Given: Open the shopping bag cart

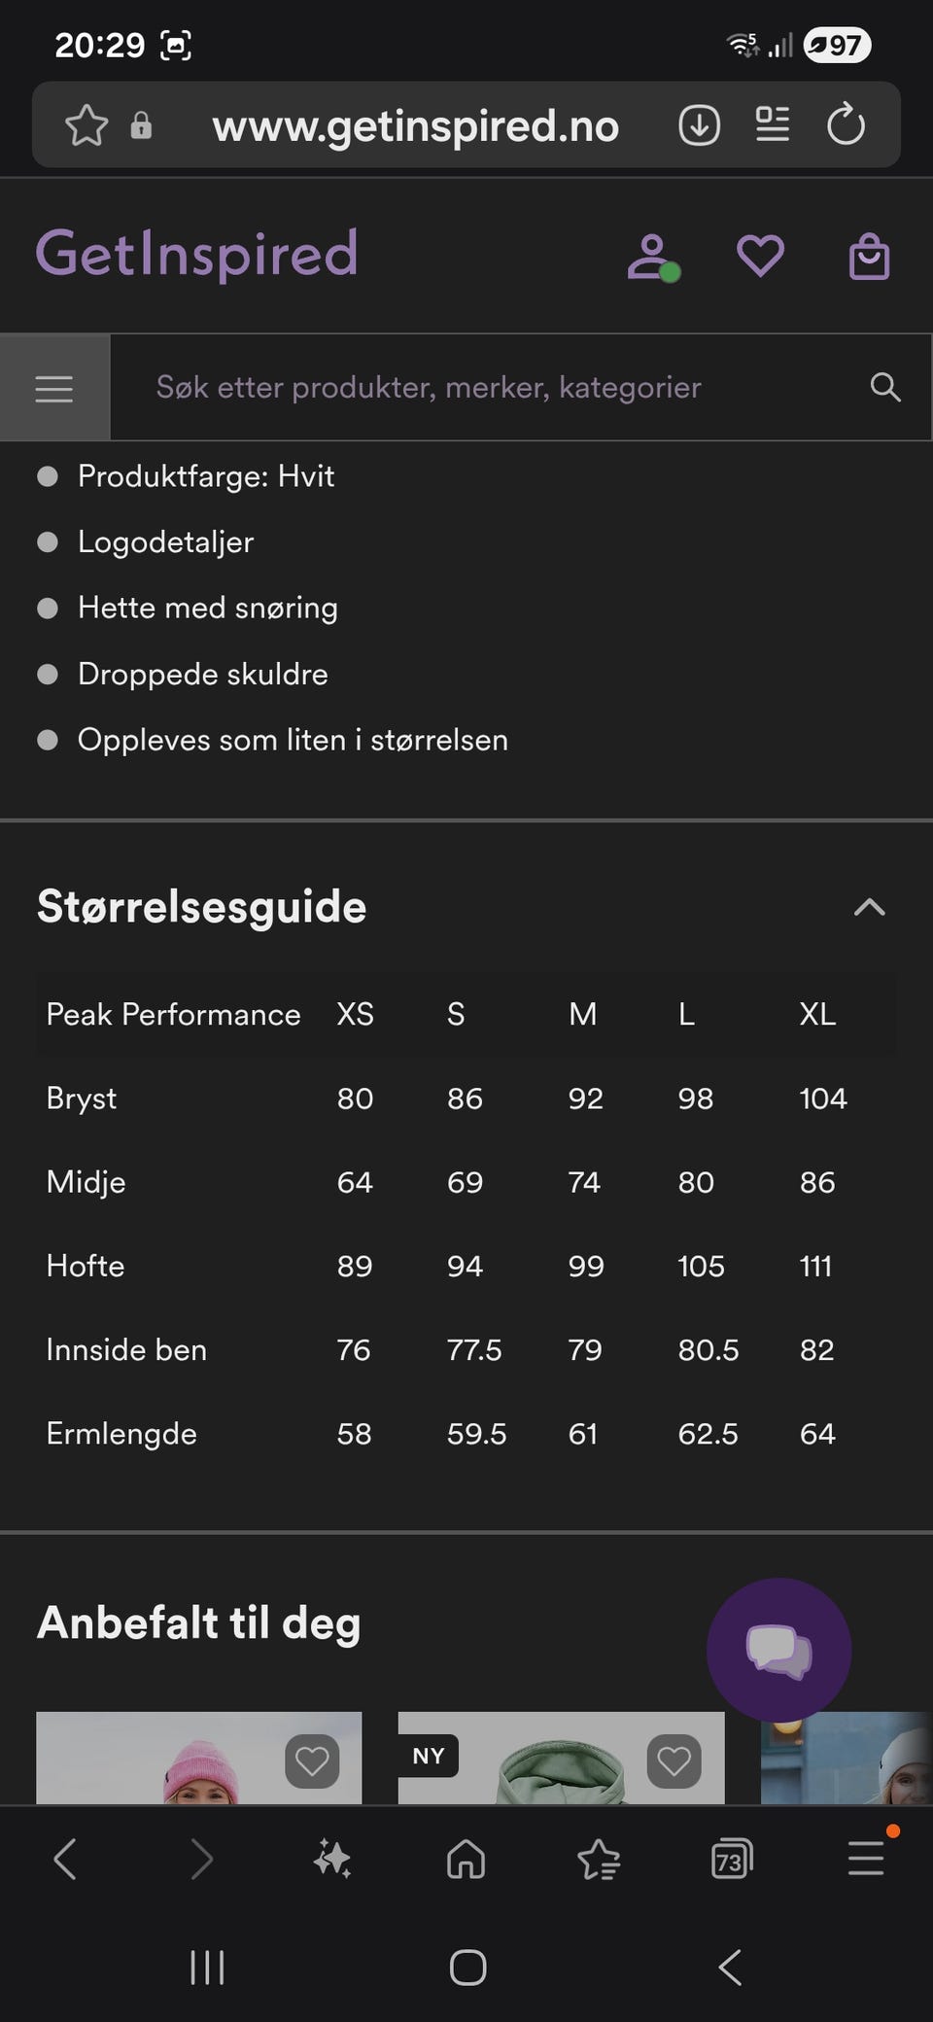Looking at the screenshot, I should [869, 257].
